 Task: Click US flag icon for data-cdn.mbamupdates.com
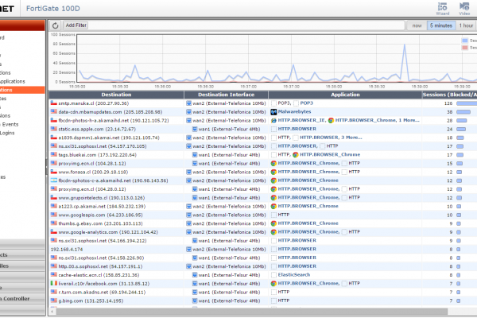(54, 111)
